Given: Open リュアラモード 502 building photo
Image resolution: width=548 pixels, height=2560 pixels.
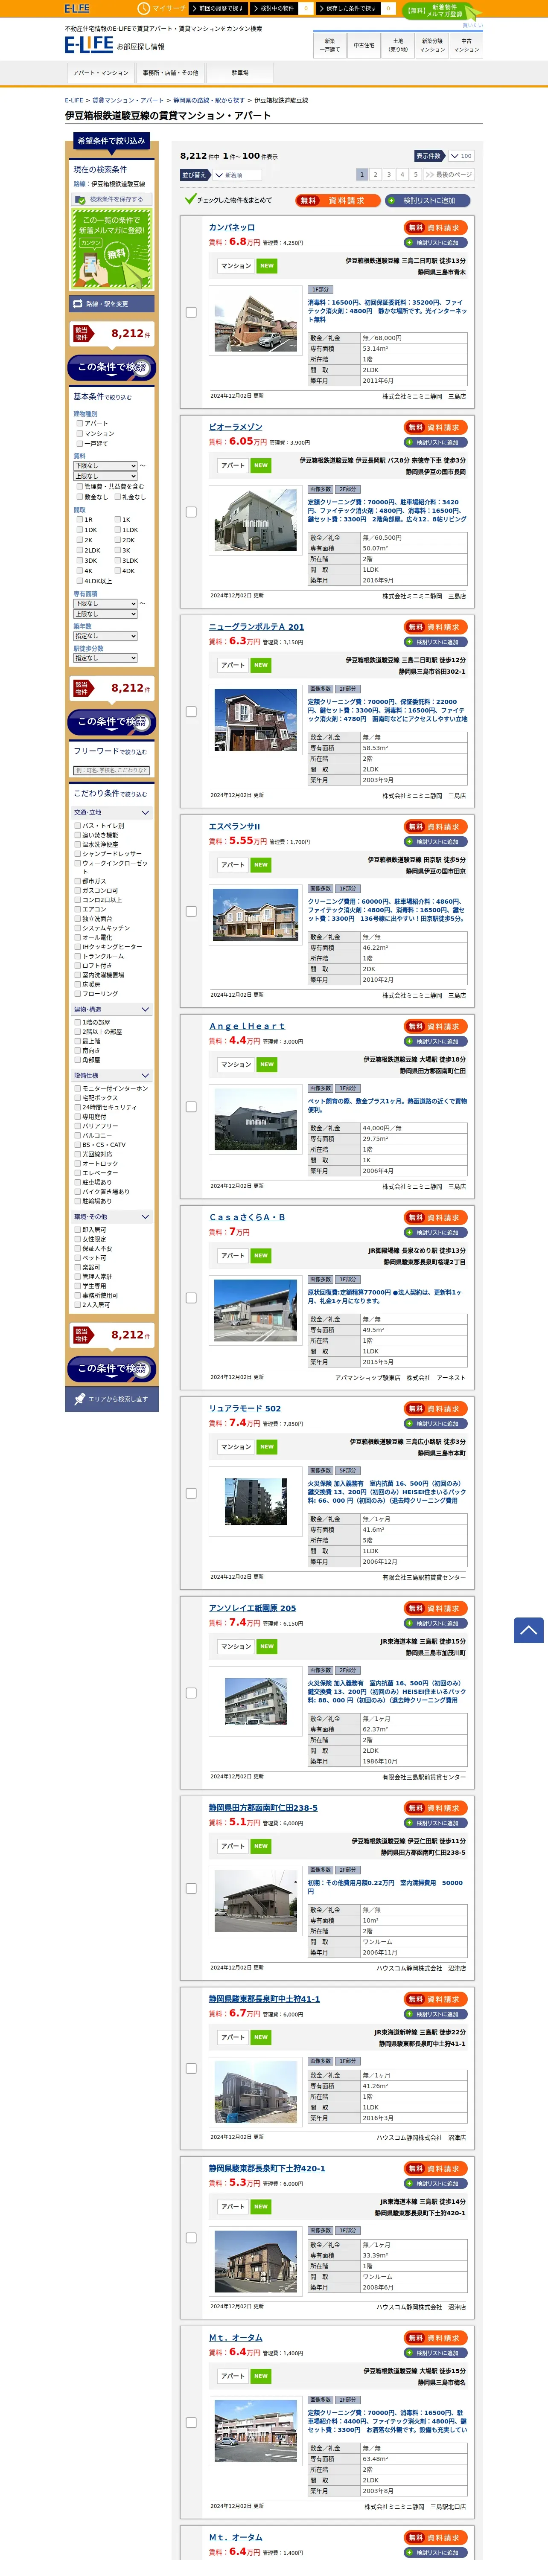Looking at the screenshot, I should click(256, 1501).
